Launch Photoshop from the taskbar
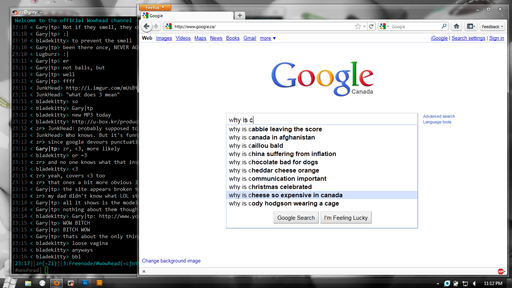 [85, 283]
